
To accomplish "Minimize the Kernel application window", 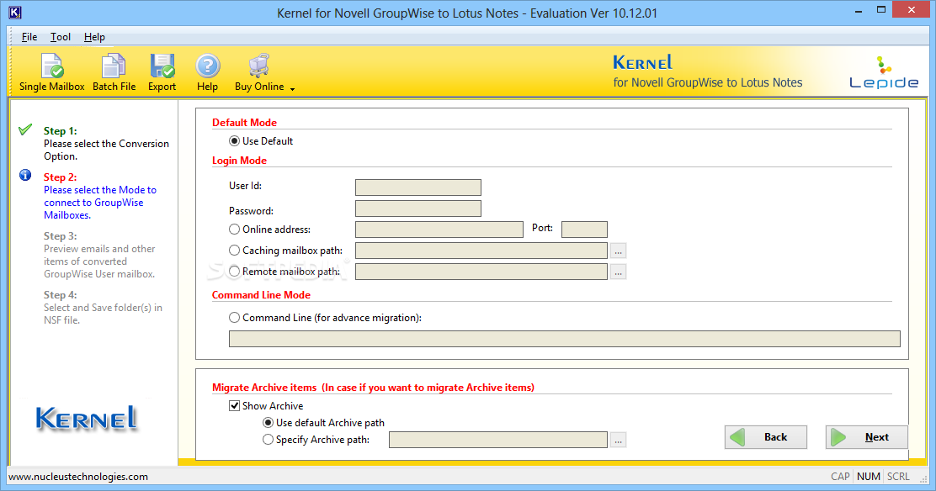I will (x=859, y=11).
